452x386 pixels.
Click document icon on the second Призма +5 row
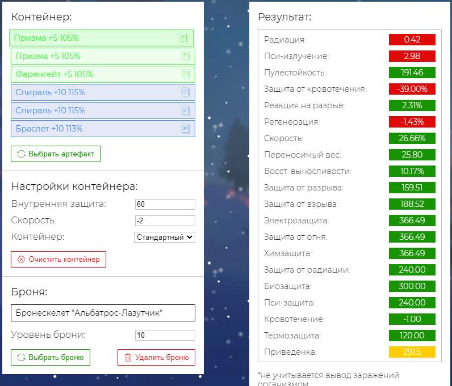point(186,56)
